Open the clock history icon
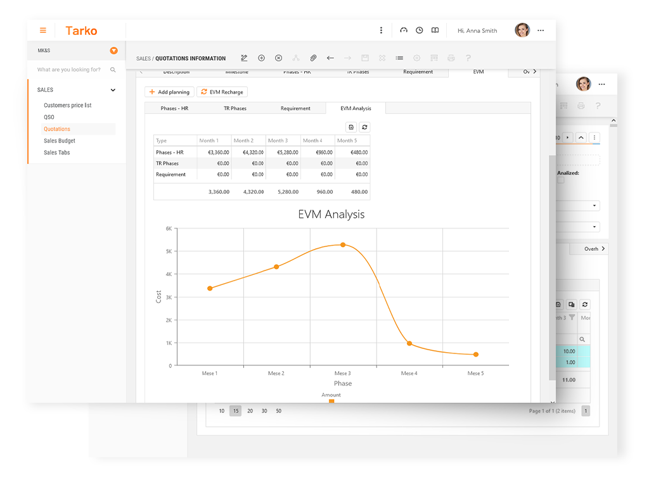The height and width of the screenshot is (494, 649). click(x=419, y=30)
